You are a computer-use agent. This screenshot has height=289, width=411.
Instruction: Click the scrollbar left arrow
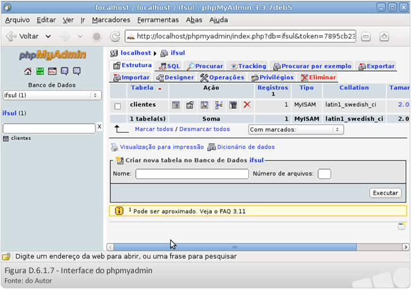point(111,247)
